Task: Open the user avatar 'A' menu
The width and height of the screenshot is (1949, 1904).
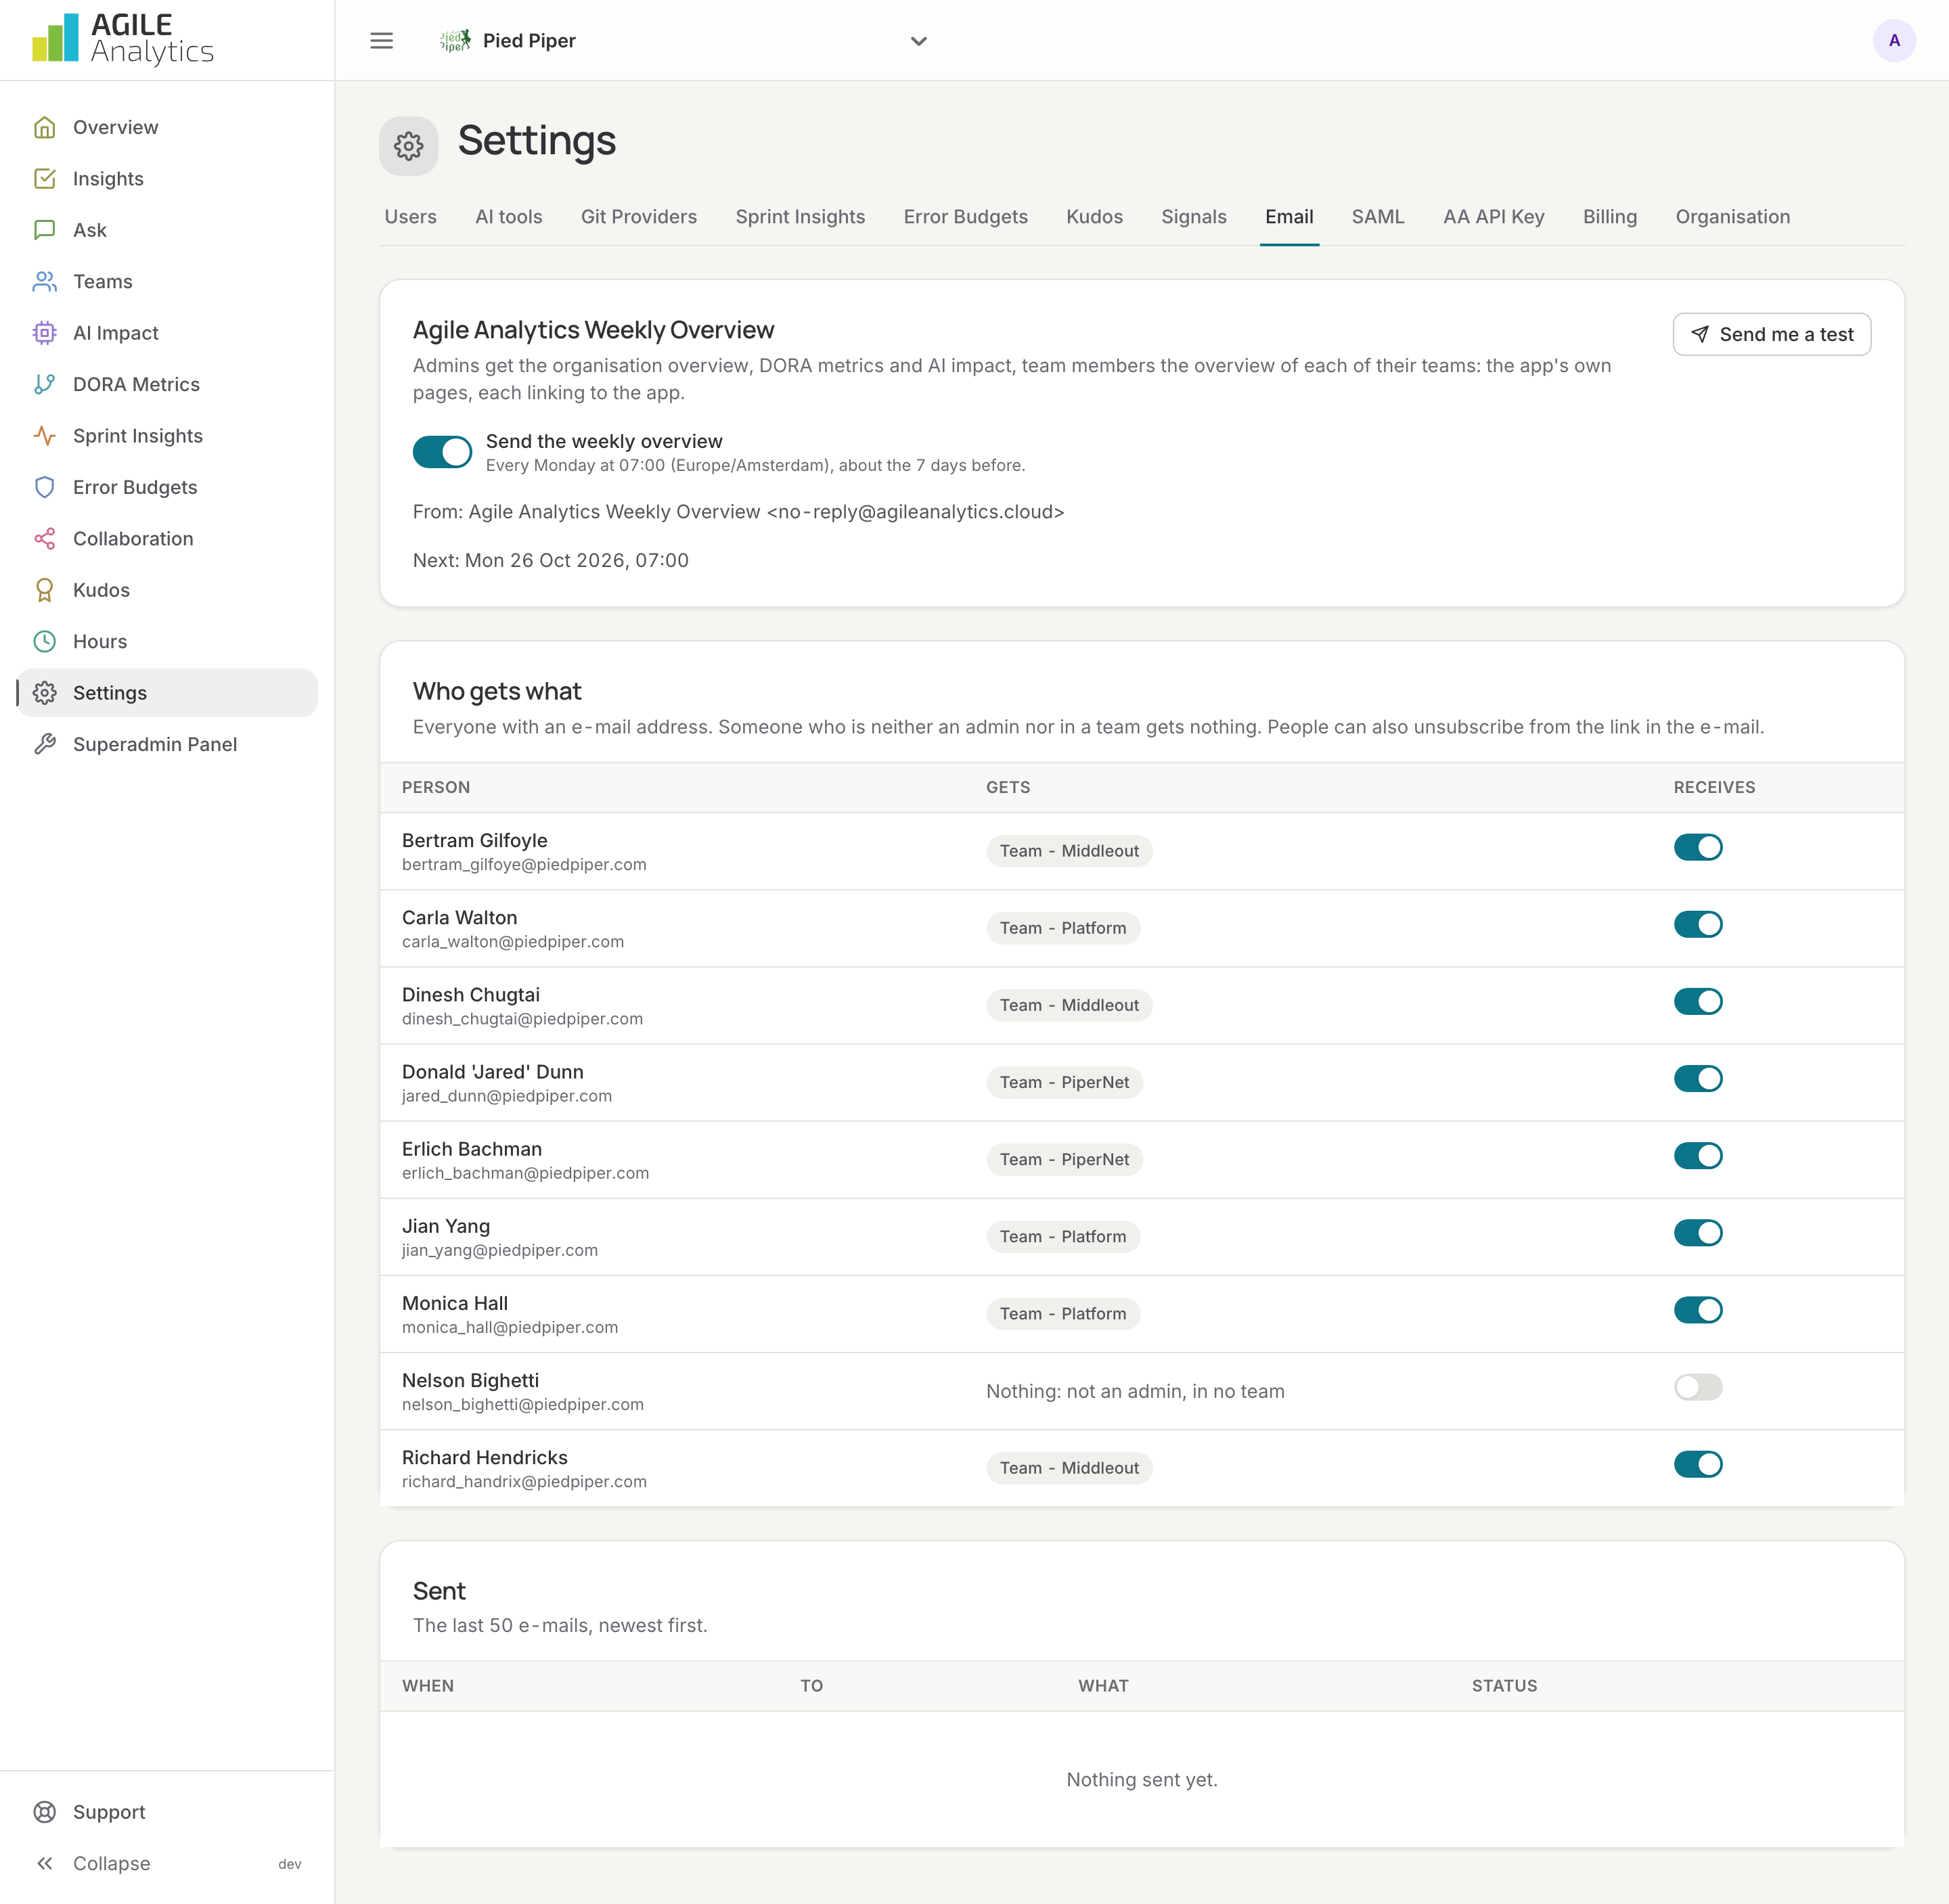Action: tap(1893, 41)
